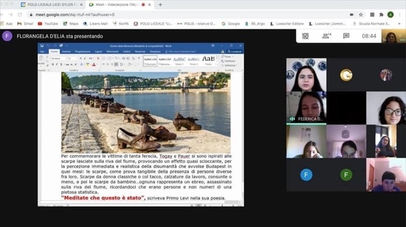Screen dimensions: 406x227
Task: Click the Chrome address bar URL
Action: pos(75,14)
